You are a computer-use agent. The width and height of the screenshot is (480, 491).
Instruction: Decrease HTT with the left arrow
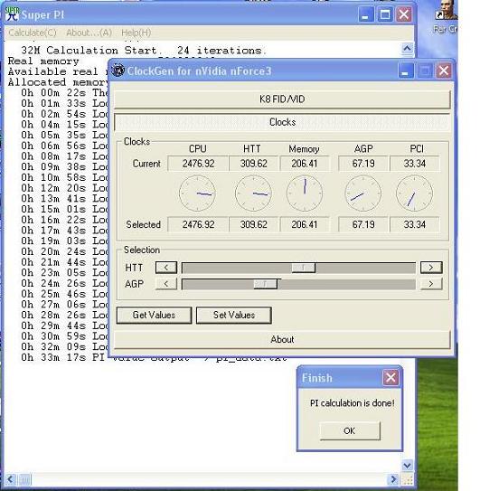[x=166, y=268]
